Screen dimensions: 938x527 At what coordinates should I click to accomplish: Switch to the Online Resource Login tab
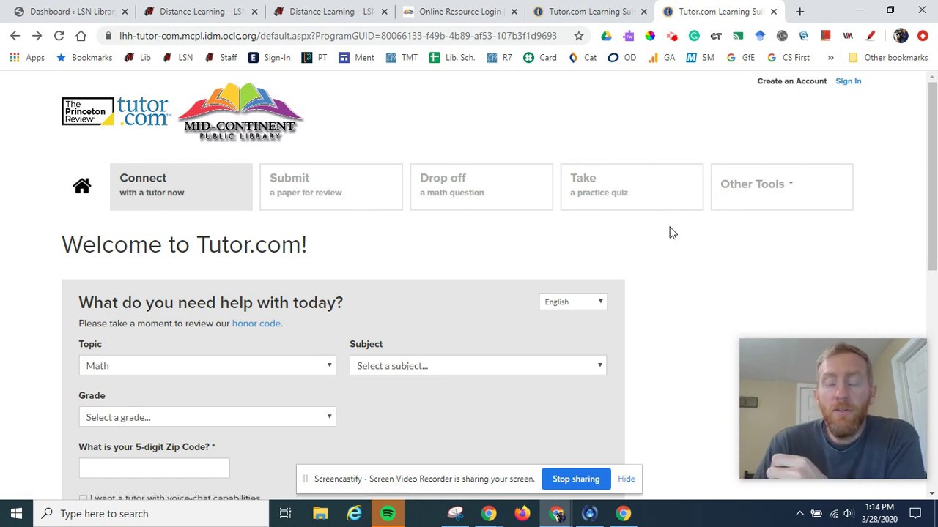coord(459,11)
